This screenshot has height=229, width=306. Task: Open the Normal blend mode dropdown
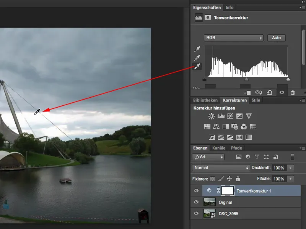[x=221, y=168]
